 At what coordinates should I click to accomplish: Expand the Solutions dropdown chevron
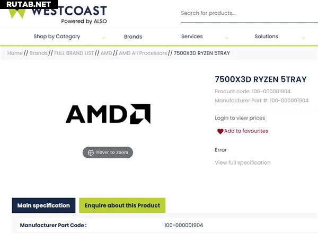303,38
